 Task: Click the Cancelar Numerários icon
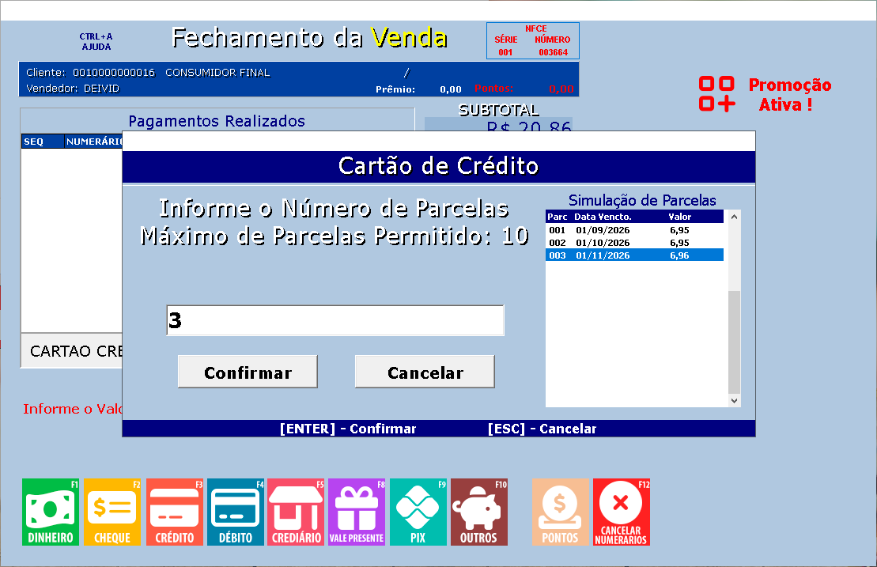pos(622,512)
